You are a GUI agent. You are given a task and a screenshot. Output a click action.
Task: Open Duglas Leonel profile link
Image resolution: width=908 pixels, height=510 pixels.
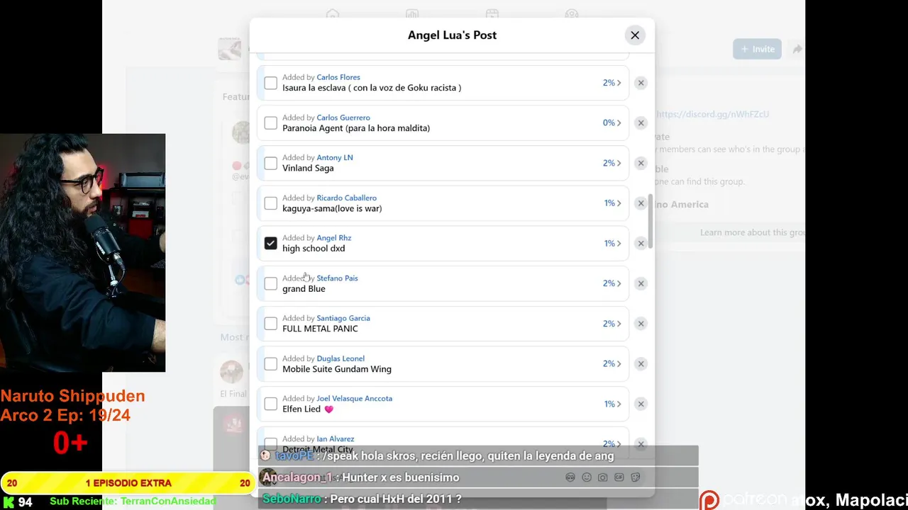340,358
